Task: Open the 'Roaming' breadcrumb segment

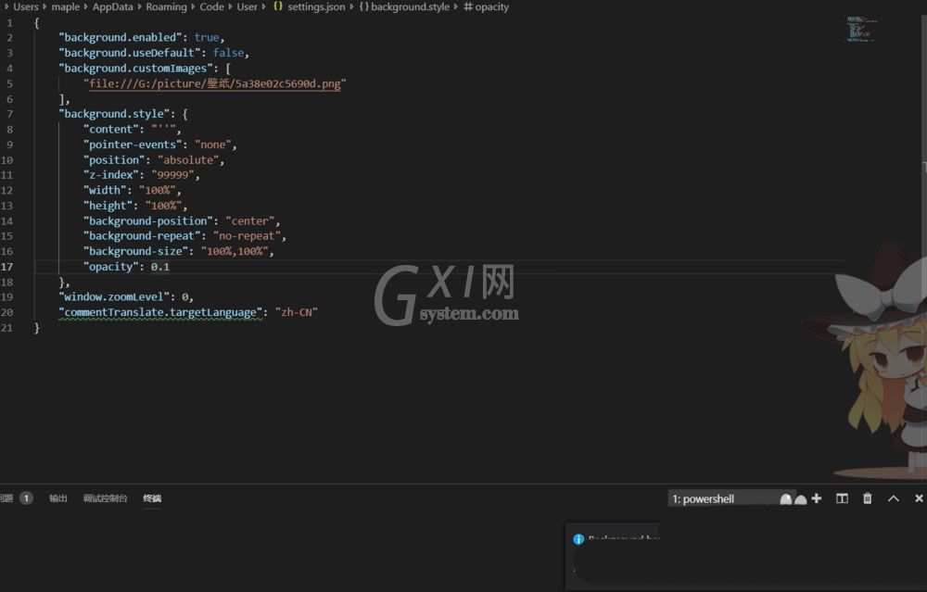Action: tap(166, 6)
